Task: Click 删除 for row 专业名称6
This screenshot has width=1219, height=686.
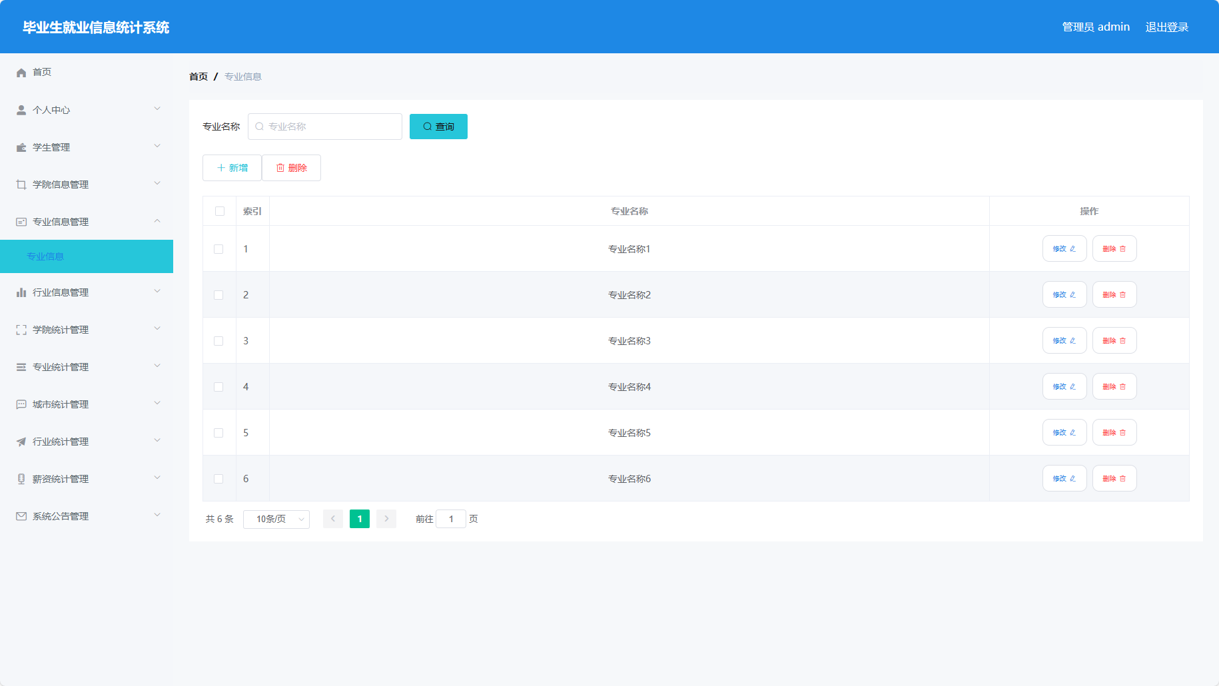Action: click(x=1114, y=478)
